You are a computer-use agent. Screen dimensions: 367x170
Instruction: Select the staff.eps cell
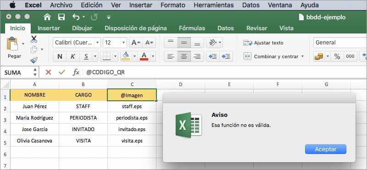click(x=132, y=106)
